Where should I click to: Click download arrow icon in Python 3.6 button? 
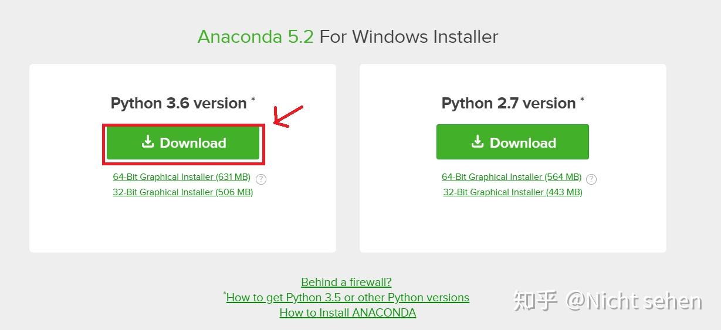coord(148,142)
